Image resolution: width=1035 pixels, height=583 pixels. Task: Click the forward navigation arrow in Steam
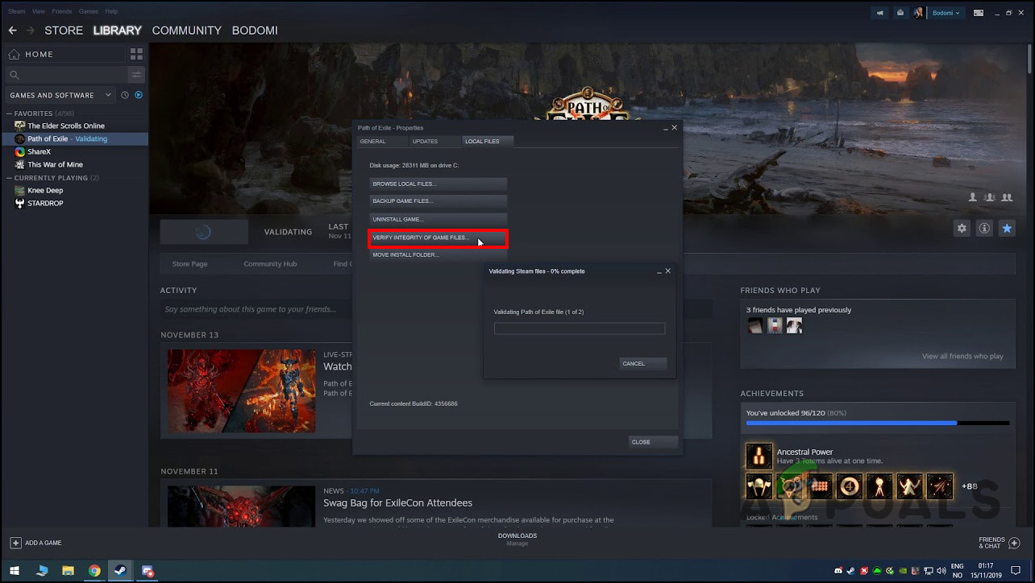[31, 31]
